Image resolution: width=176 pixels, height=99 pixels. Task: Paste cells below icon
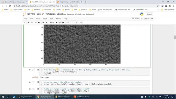point(39,23)
